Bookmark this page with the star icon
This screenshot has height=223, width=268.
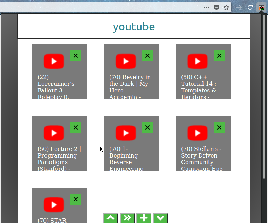point(226,7)
